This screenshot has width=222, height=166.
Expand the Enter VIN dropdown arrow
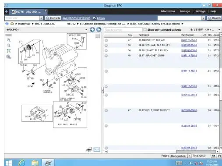42,18
